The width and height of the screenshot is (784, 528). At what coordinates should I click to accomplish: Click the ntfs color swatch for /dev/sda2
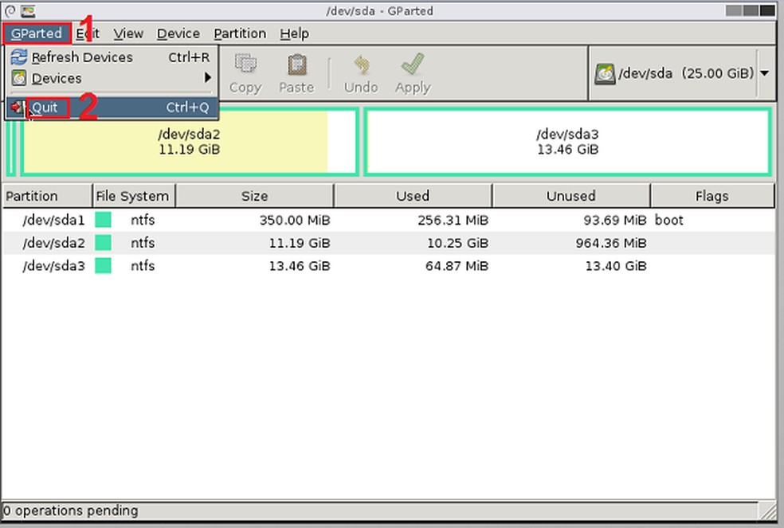pyautogui.click(x=103, y=243)
